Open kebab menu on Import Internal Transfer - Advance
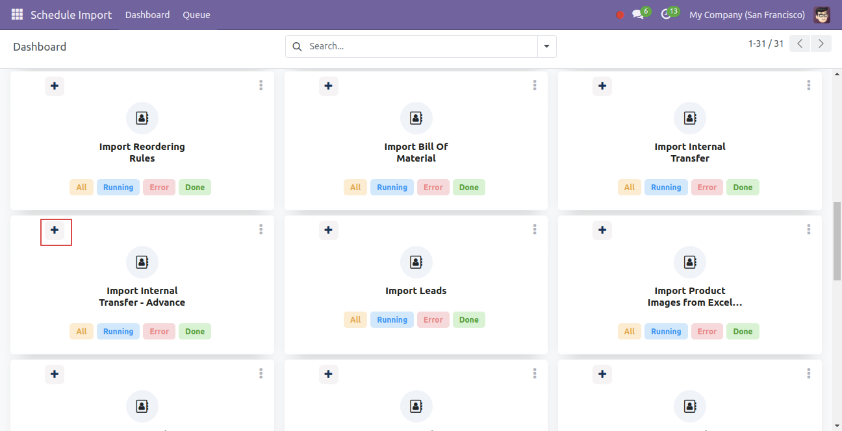The height and width of the screenshot is (431, 842). coord(261,229)
